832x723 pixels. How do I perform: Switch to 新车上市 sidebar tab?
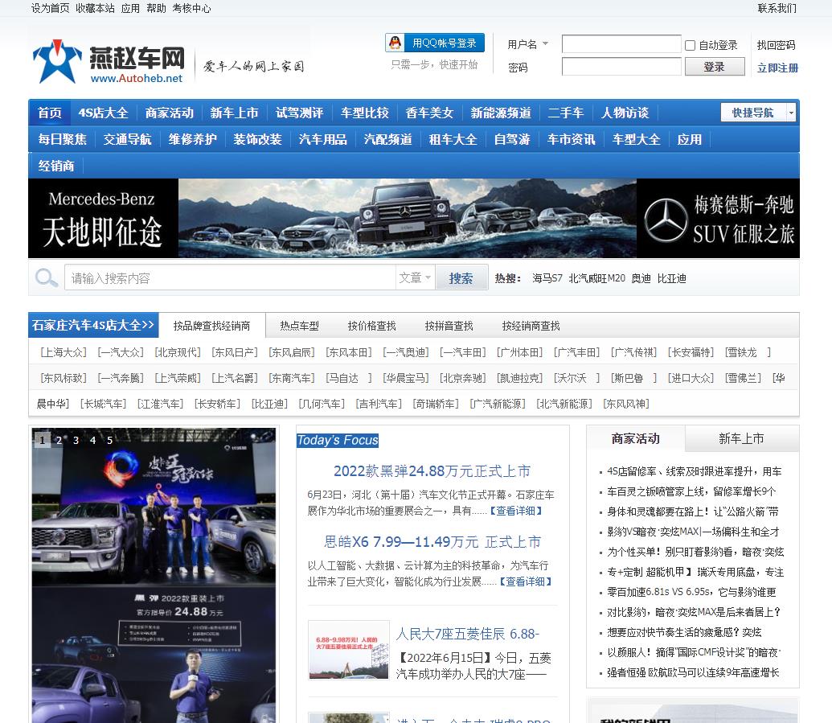741,439
